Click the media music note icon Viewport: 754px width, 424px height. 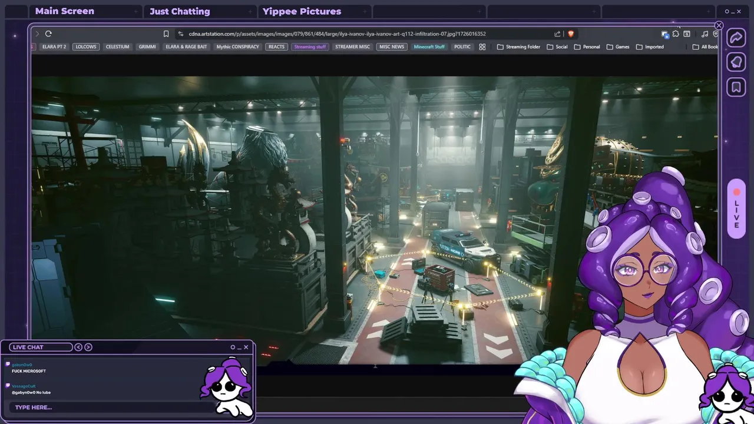pos(705,34)
